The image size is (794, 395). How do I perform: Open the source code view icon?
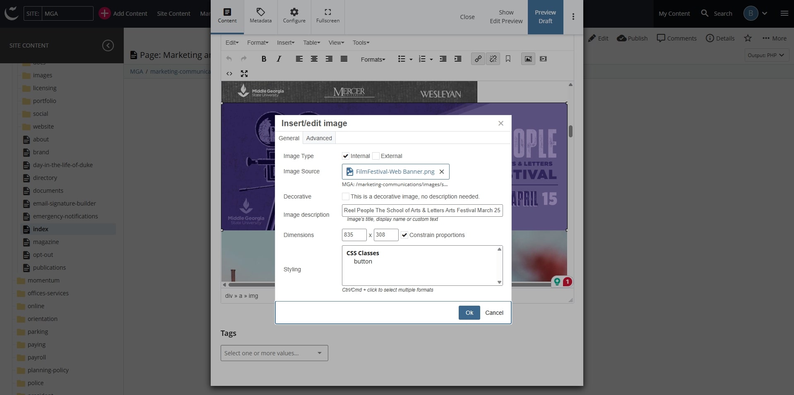(229, 74)
